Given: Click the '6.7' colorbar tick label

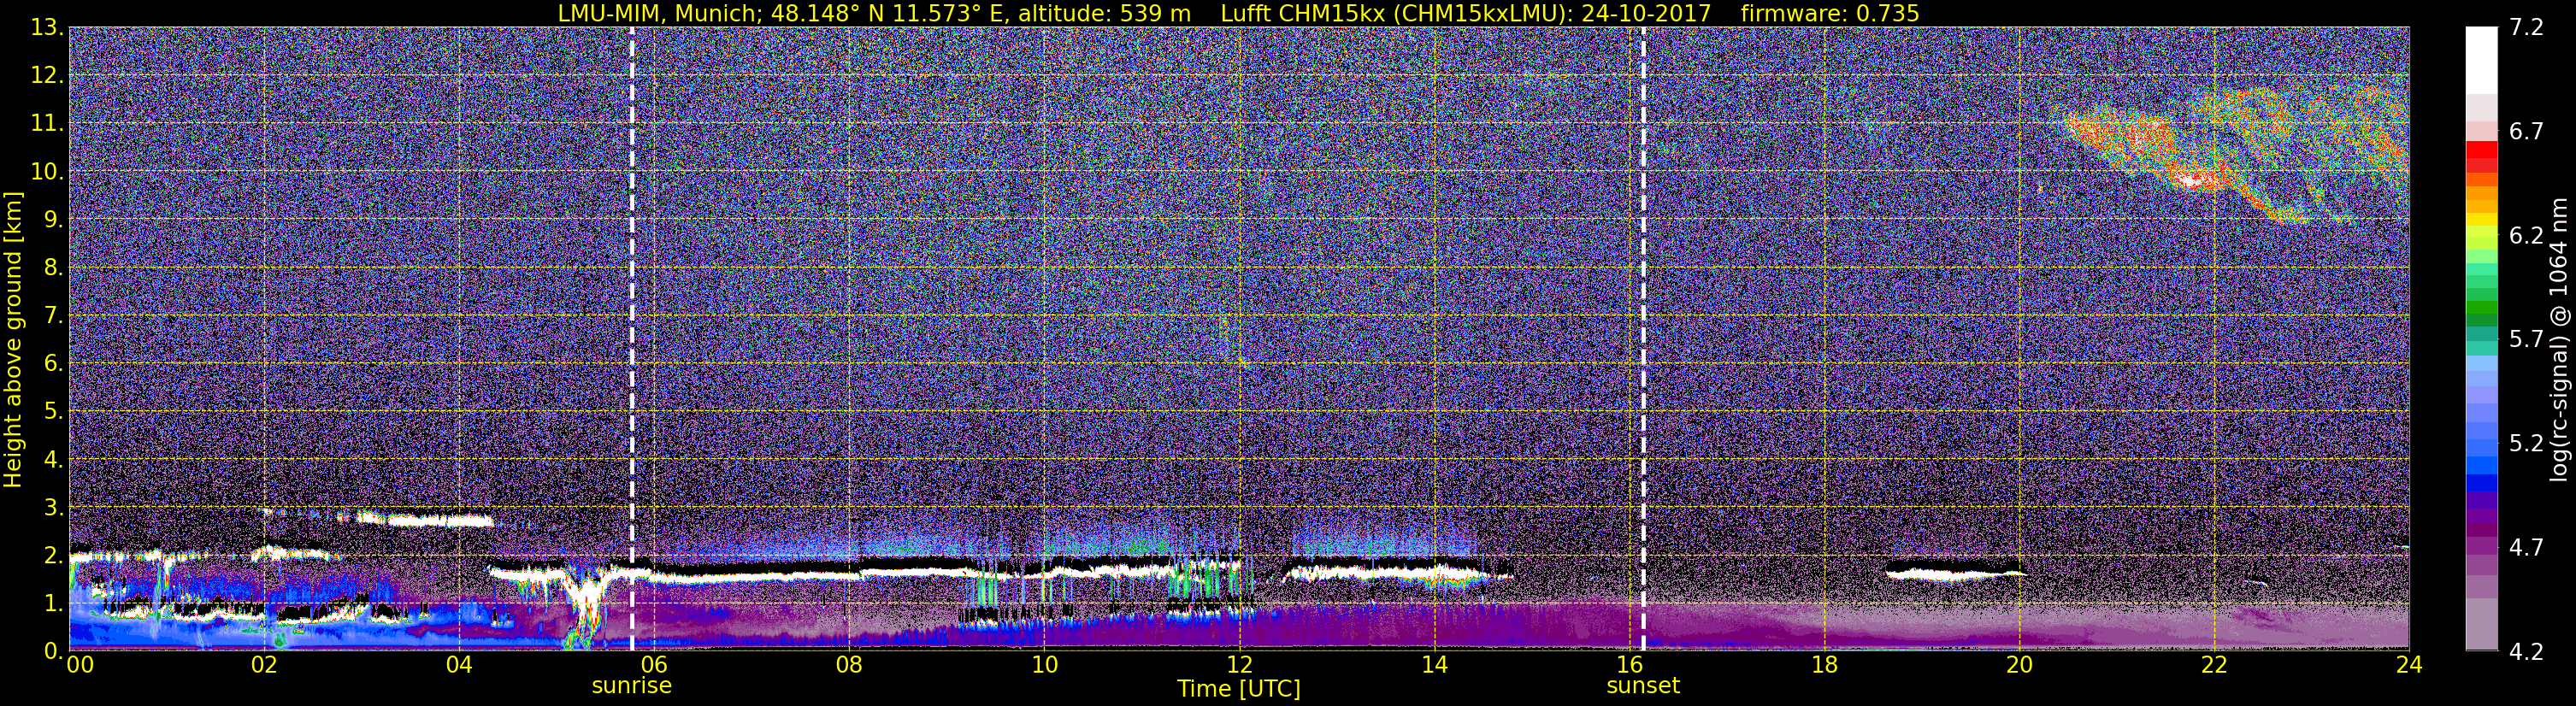Looking at the screenshot, I should click(x=2526, y=132).
